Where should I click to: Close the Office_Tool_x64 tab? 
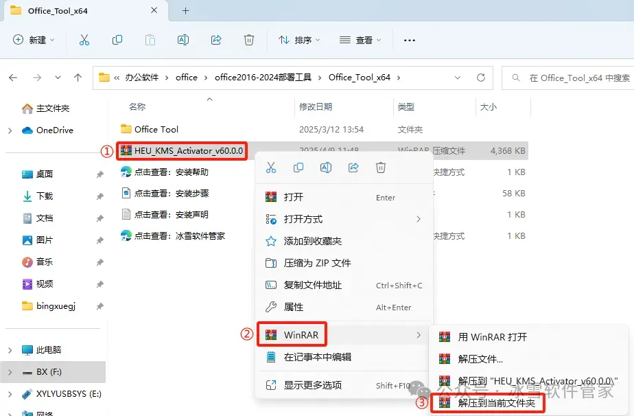point(154,10)
